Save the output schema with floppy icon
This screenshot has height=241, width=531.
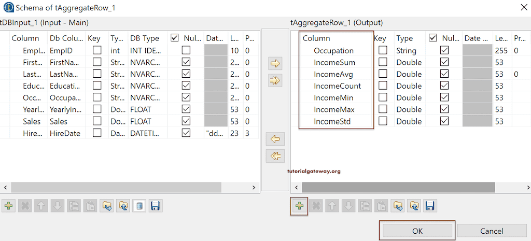point(430,205)
